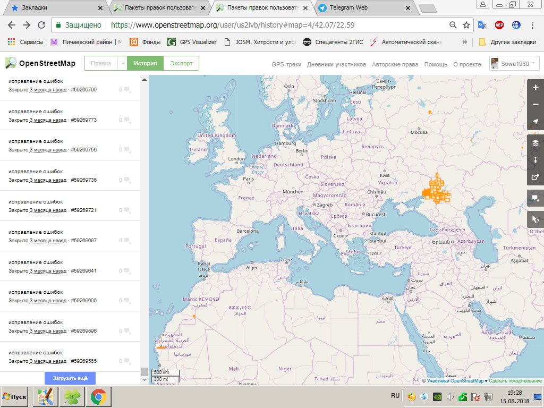Open changeset #59269721 entry
This screenshot has width=544, height=408.
pyautogui.click(x=70, y=206)
